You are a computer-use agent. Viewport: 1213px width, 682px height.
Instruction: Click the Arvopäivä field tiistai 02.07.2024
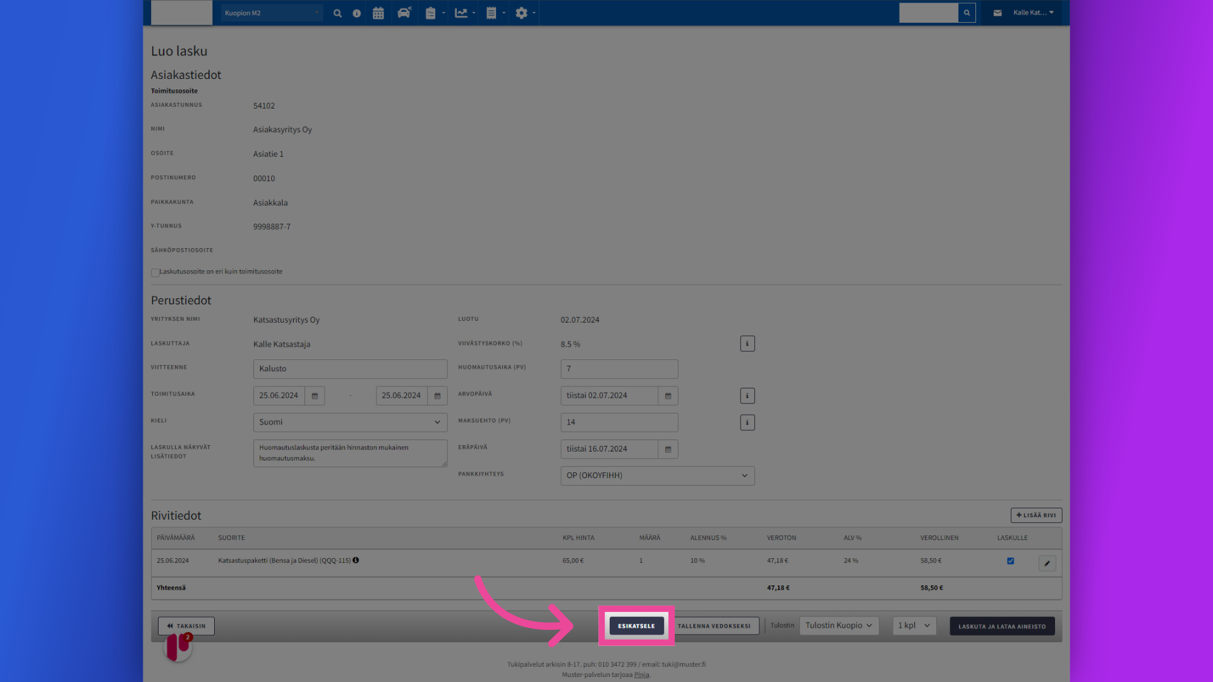coord(610,396)
